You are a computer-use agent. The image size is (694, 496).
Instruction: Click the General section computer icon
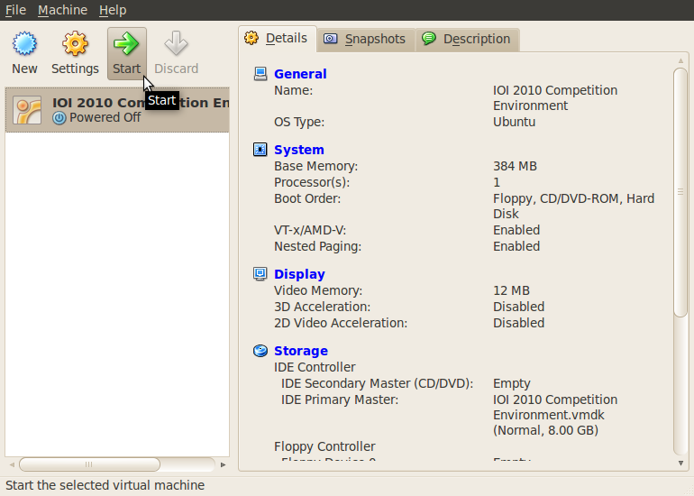click(x=260, y=74)
